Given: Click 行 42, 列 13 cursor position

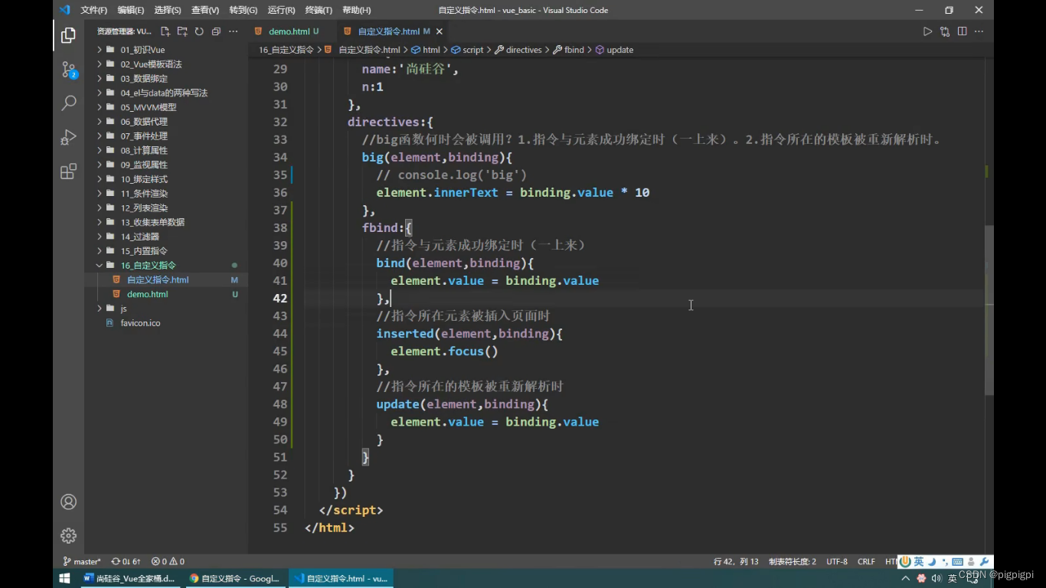Looking at the screenshot, I should [736, 561].
